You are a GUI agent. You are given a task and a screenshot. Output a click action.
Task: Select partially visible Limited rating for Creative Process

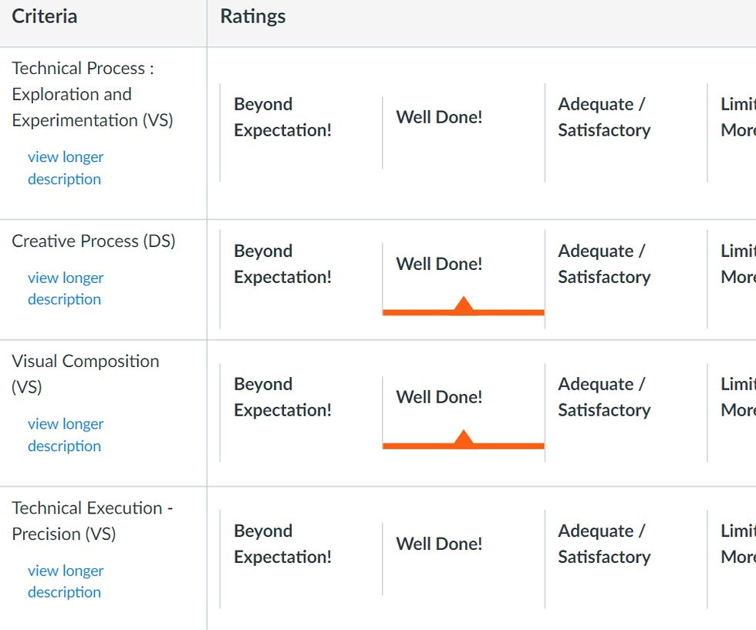click(738, 264)
